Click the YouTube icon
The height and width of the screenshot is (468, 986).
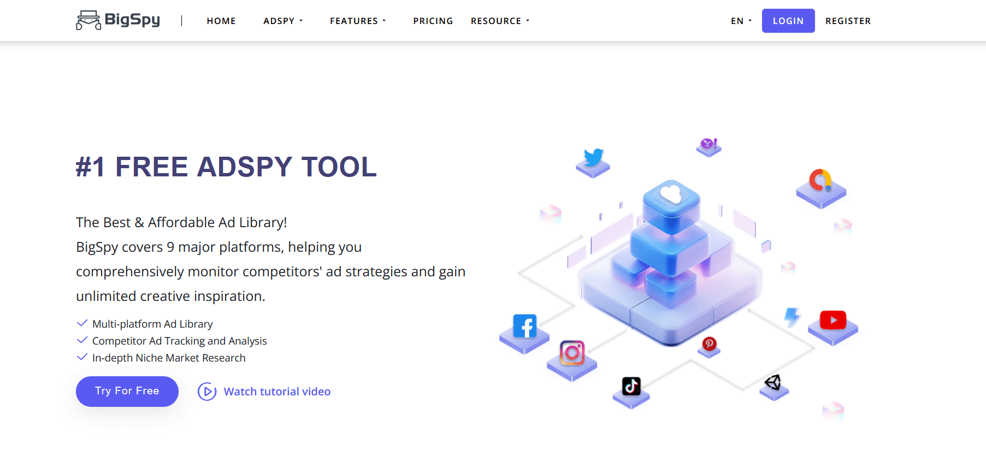(x=833, y=320)
